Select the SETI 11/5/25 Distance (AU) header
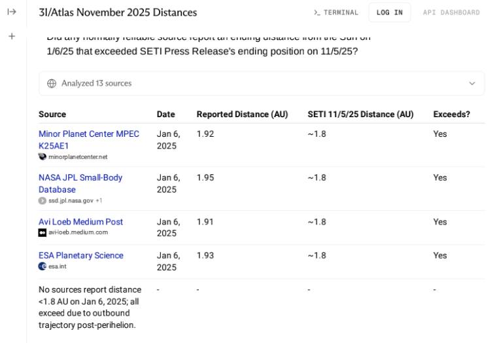Image resolution: width=497 pixels, height=343 pixels. tap(360, 115)
